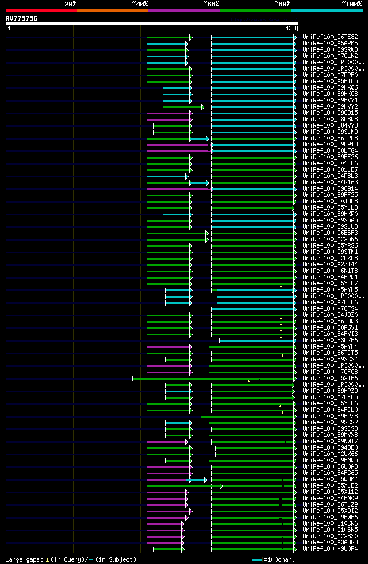
Task: Click the long green alignment bar in the UniRef100_C5XTE6 row
Action: [214, 378]
